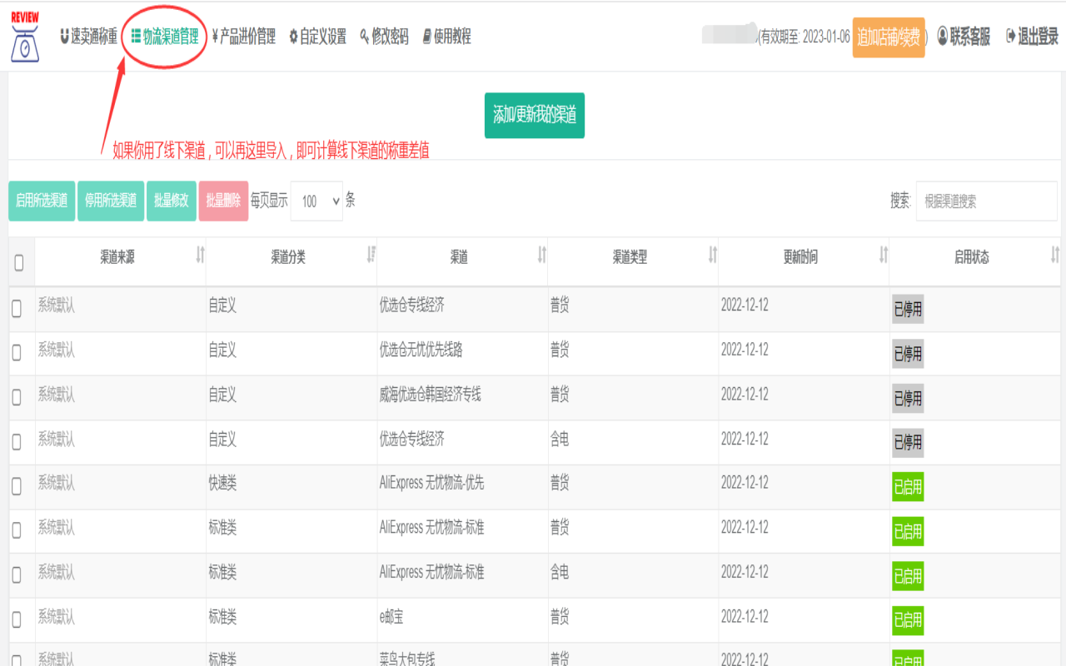Tick the 优选仓专线经济 含电 row checkbox

(x=17, y=442)
